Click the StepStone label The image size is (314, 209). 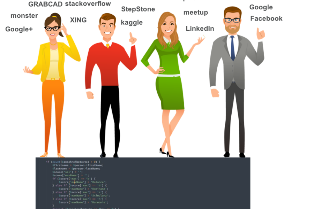138,9
